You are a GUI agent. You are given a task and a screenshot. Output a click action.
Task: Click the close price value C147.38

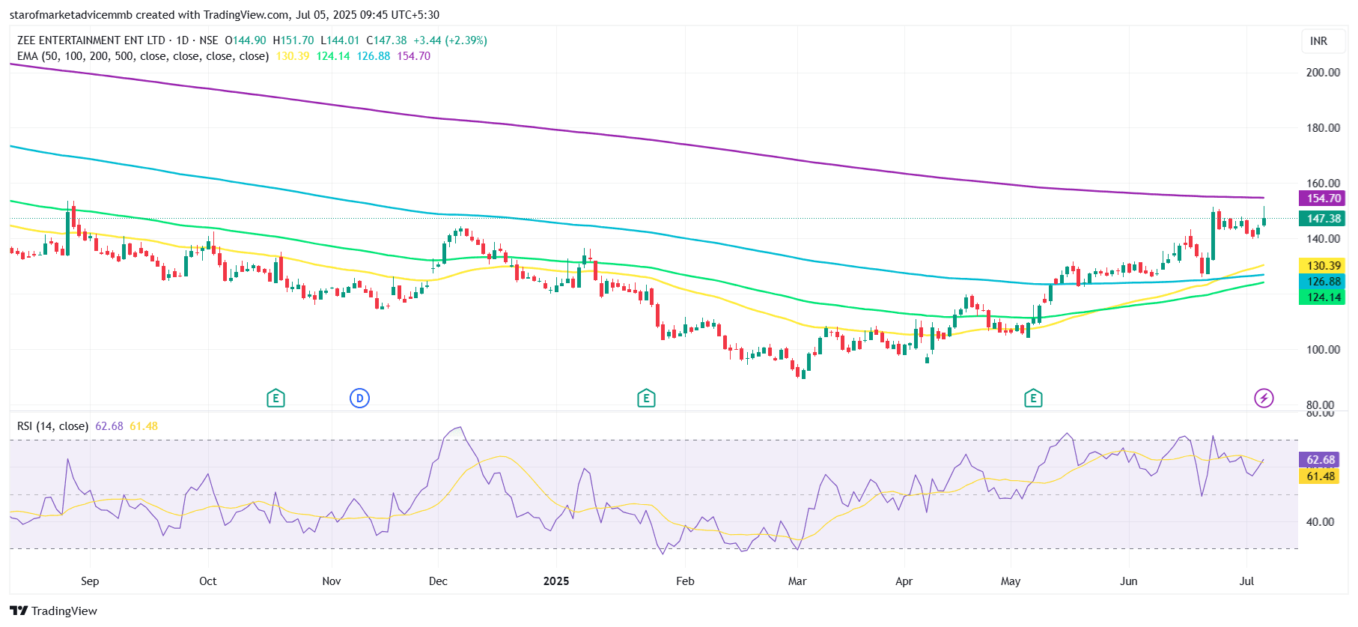tap(386, 40)
